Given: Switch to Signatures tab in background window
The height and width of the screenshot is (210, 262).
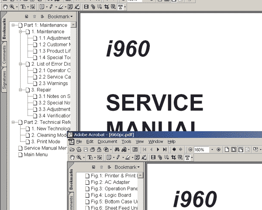Looking at the screenshot, I should coord(4,80).
